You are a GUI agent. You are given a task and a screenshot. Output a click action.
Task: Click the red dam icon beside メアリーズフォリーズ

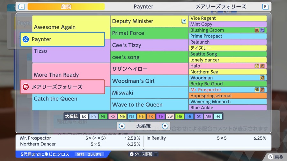pos(26,87)
